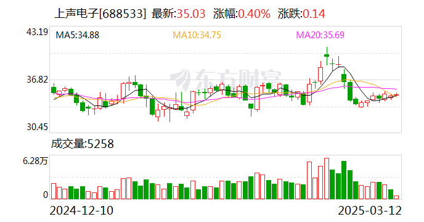Click the highest green candlestick at the peak
The image size is (424, 222).
coord(327,55)
